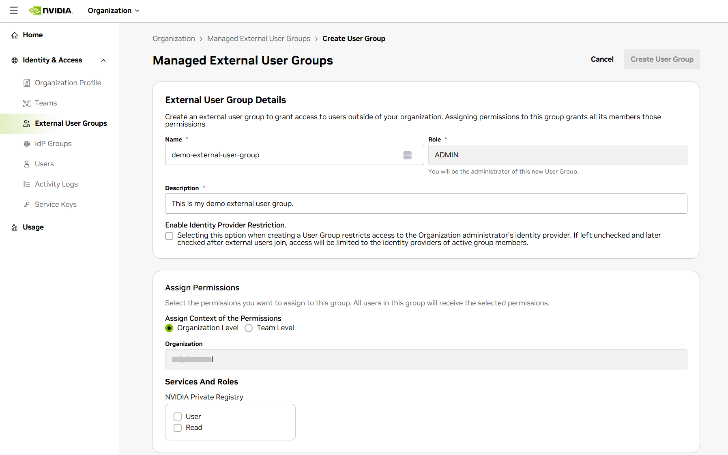Screen dimensions: 728x455
Task: Click the NVIDIA Private Registry label
Action: 204,397
